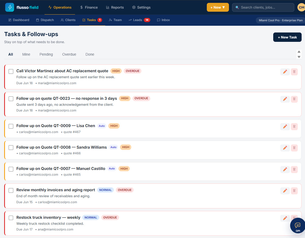Screen dimensions: 305x238
Task: Open the Team tab
Action: [x=115, y=20]
